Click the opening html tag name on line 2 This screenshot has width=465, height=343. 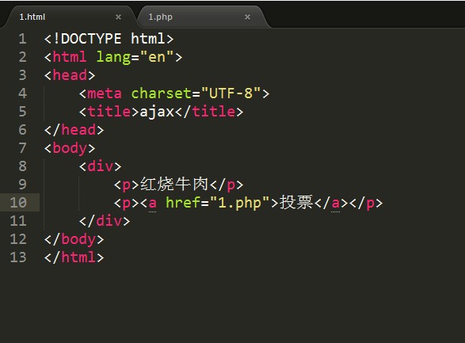point(70,57)
